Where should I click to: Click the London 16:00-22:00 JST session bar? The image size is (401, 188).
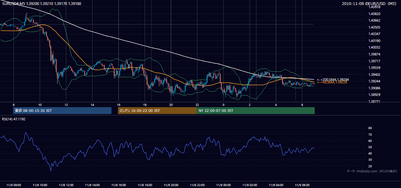157,111
